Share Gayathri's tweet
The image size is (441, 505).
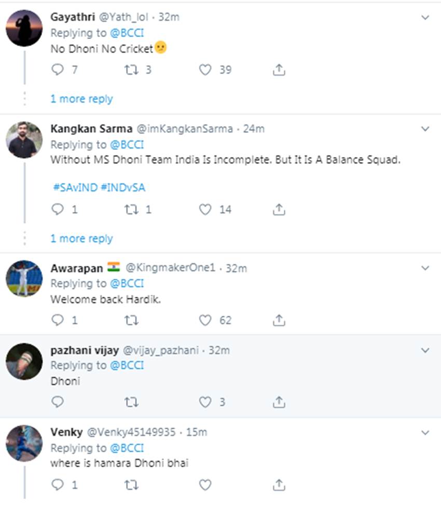pyautogui.click(x=279, y=70)
